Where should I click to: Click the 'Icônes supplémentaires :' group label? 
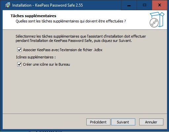(x=36, y=57)
